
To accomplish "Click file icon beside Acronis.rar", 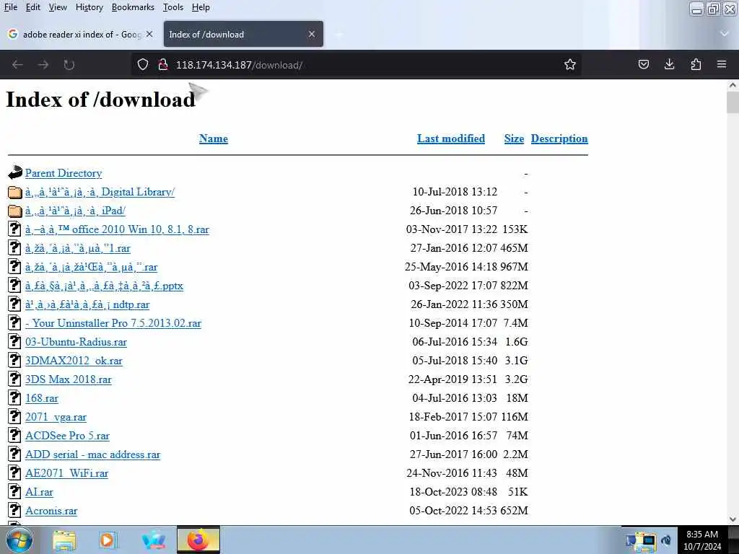I will [x=14, y=511].
